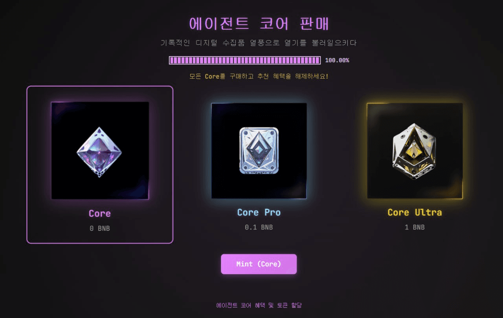This screenshot has width=503, height=318.
Task: Select the Core Ultra tier label
Action: tap(415, 212)
